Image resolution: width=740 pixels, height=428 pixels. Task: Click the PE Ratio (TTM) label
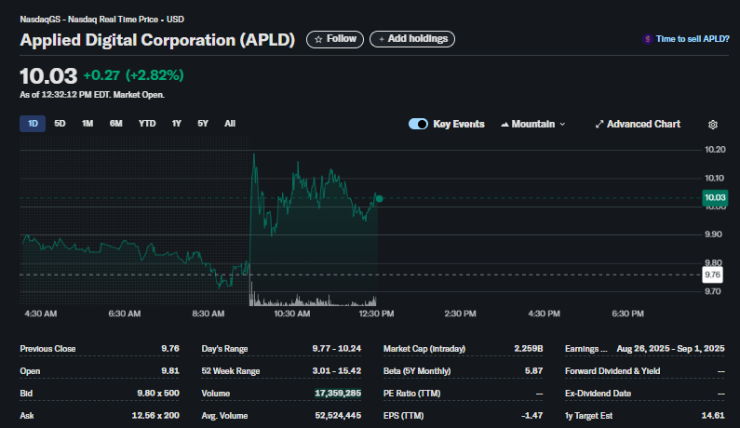(x=411, y=393)
